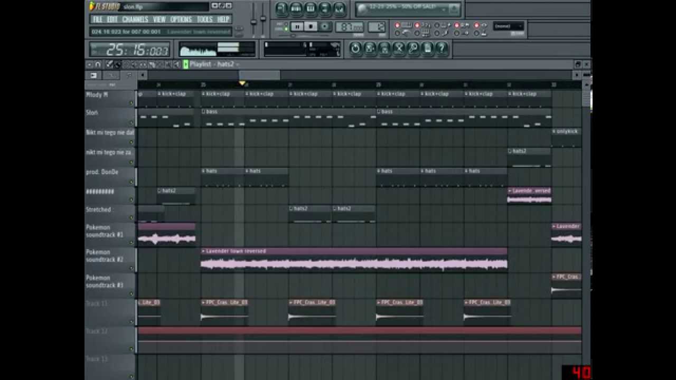Open the playlist options menu arrow
Image resolution: width=676 pixels, height=380 pixels.
89,64
